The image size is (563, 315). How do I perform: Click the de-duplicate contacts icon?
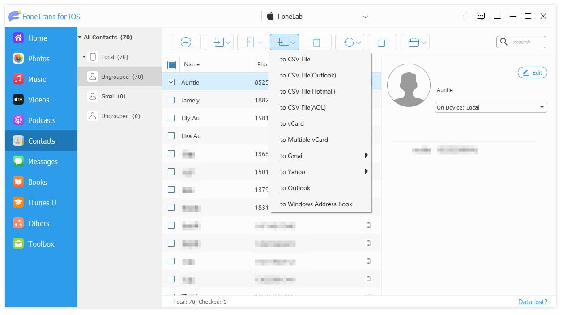point(382,42)
